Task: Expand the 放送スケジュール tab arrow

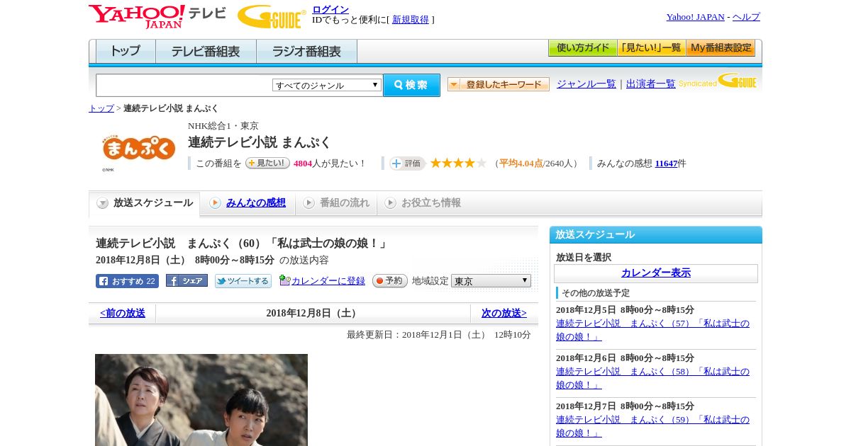Action: (x=103, y=203)
